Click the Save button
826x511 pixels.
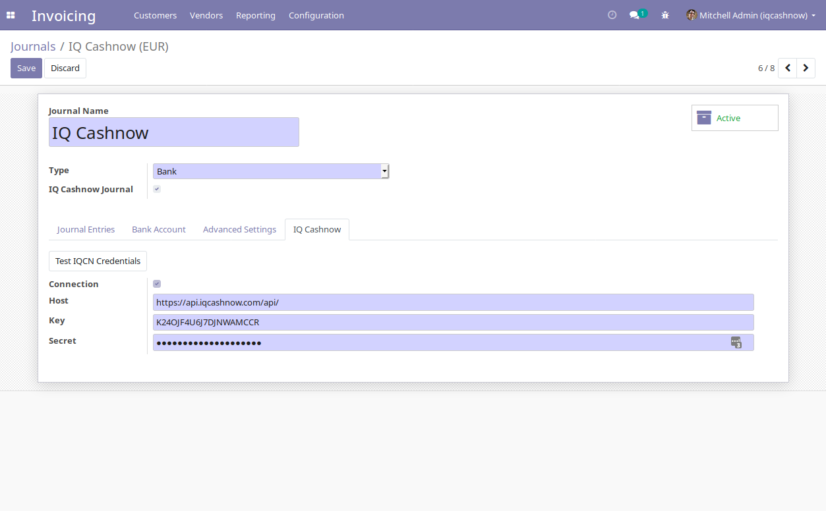[26, 68]
